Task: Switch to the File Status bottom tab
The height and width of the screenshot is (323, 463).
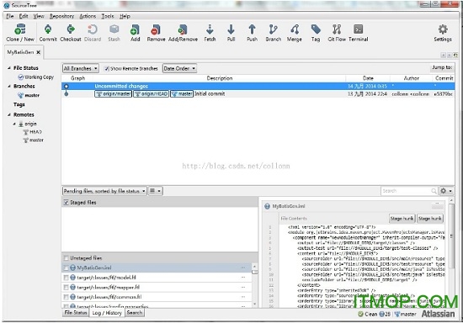Action: point(76,313)
